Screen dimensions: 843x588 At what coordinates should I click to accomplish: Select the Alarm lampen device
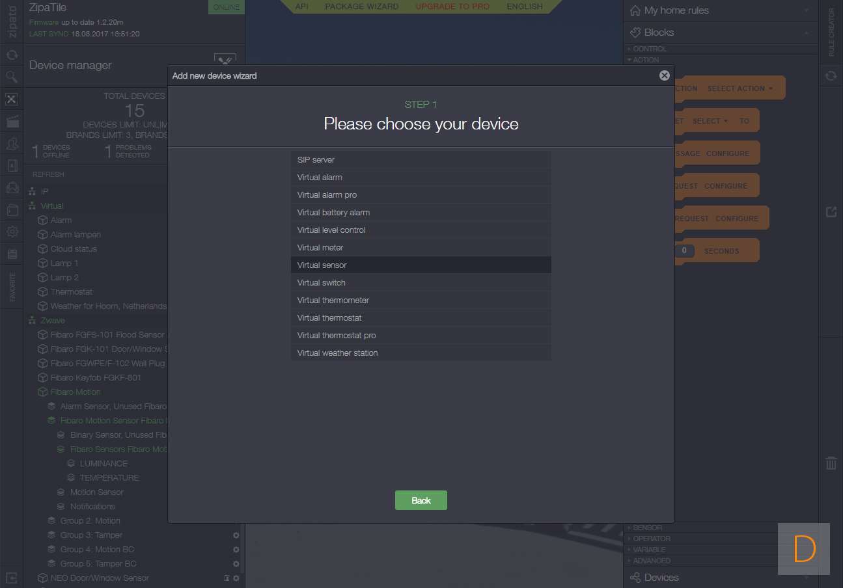(70, 235)
